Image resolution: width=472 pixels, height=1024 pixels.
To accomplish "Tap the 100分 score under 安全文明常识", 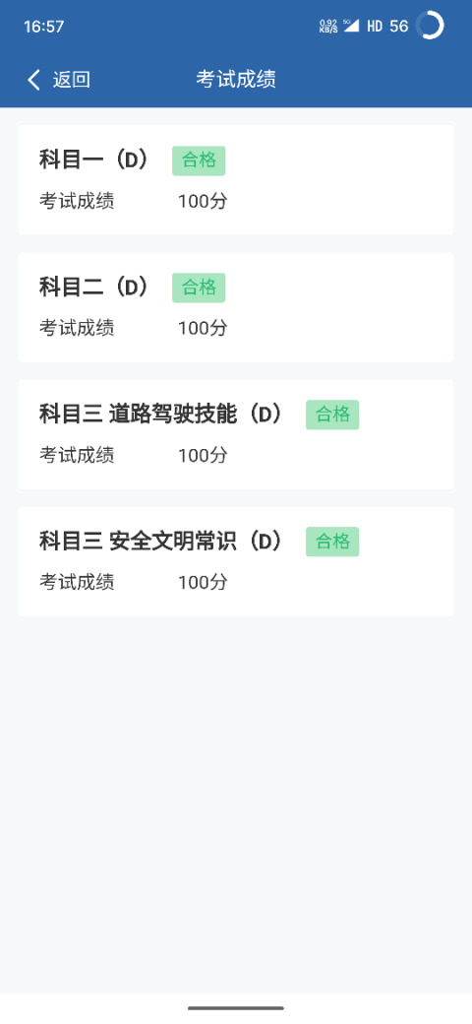I will [x=203, y=582].
